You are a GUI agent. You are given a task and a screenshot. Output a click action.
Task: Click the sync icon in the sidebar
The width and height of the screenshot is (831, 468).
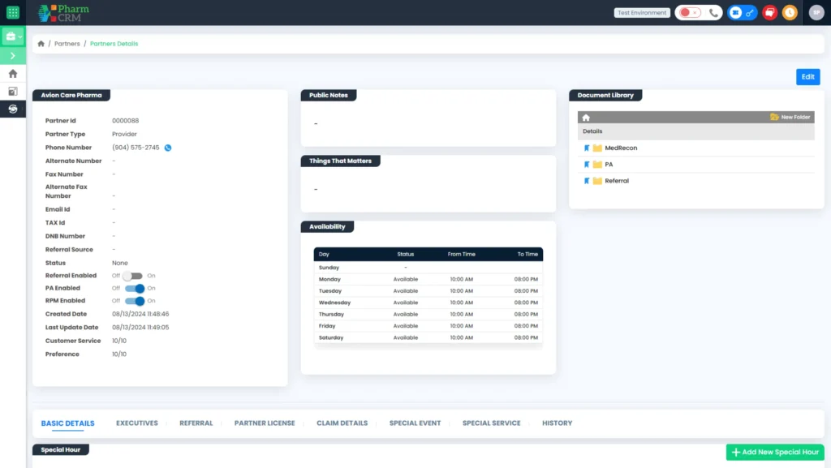12,109
